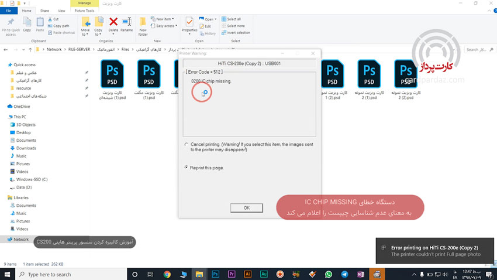
Task: Click Select all in ribbon
Action: tap(231, 19)
